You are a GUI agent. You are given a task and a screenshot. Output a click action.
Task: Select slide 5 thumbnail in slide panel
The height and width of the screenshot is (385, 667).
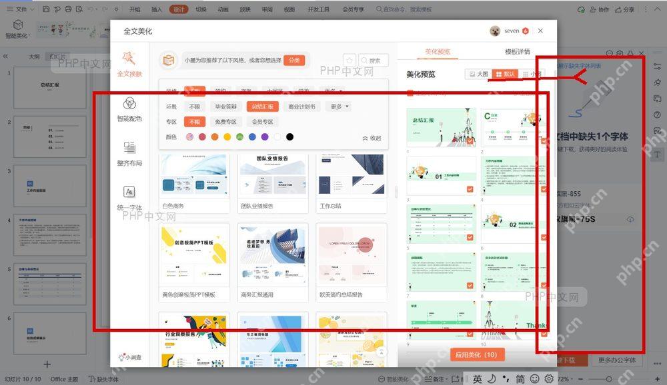[x=50, y=284]
